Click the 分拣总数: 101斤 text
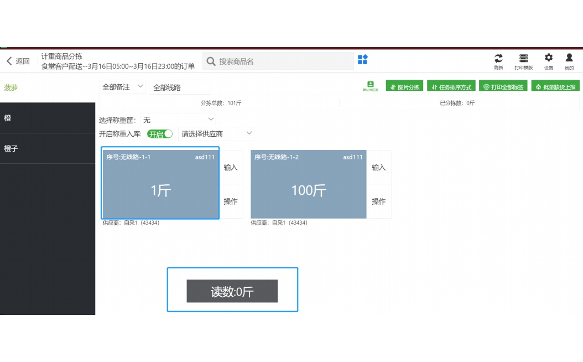The image size is (583, 362). point(221,103)
